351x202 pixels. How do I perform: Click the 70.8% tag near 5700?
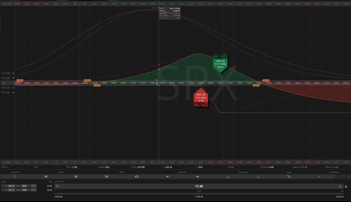click(97, 86)
